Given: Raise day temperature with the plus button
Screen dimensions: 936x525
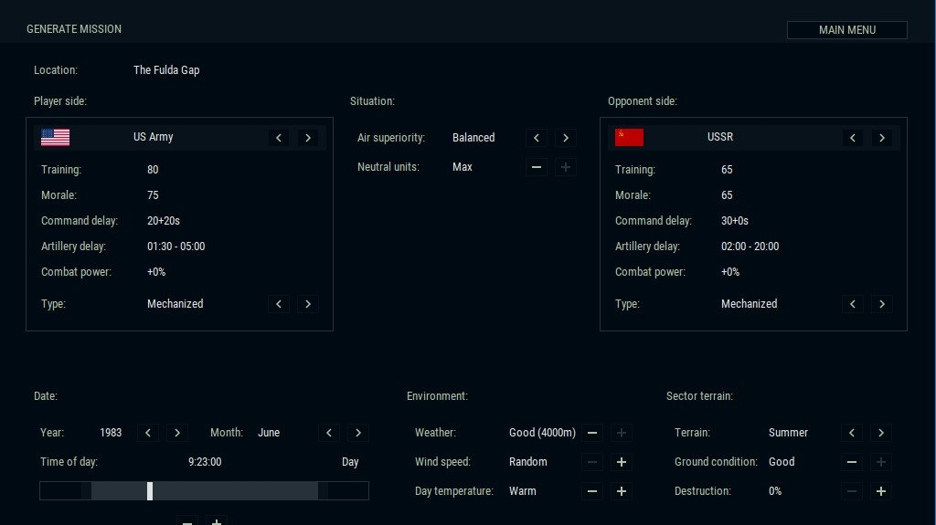Looking at the screenshot, I should click(x=622, y=491).
